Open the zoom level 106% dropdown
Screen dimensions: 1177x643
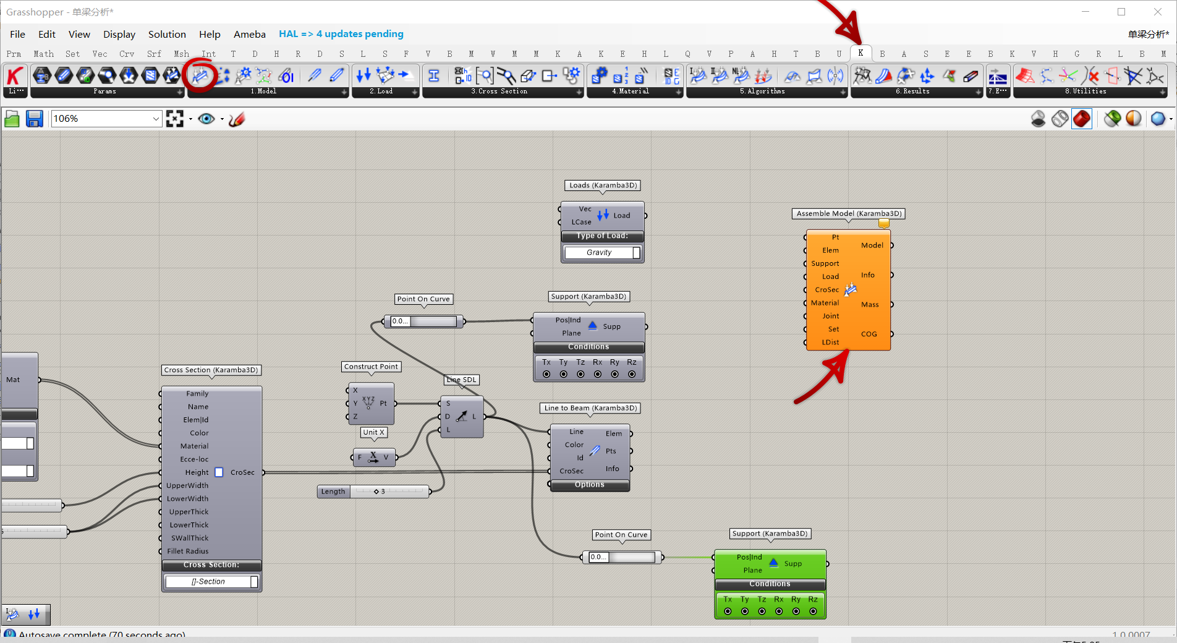(x=156, y=119)
